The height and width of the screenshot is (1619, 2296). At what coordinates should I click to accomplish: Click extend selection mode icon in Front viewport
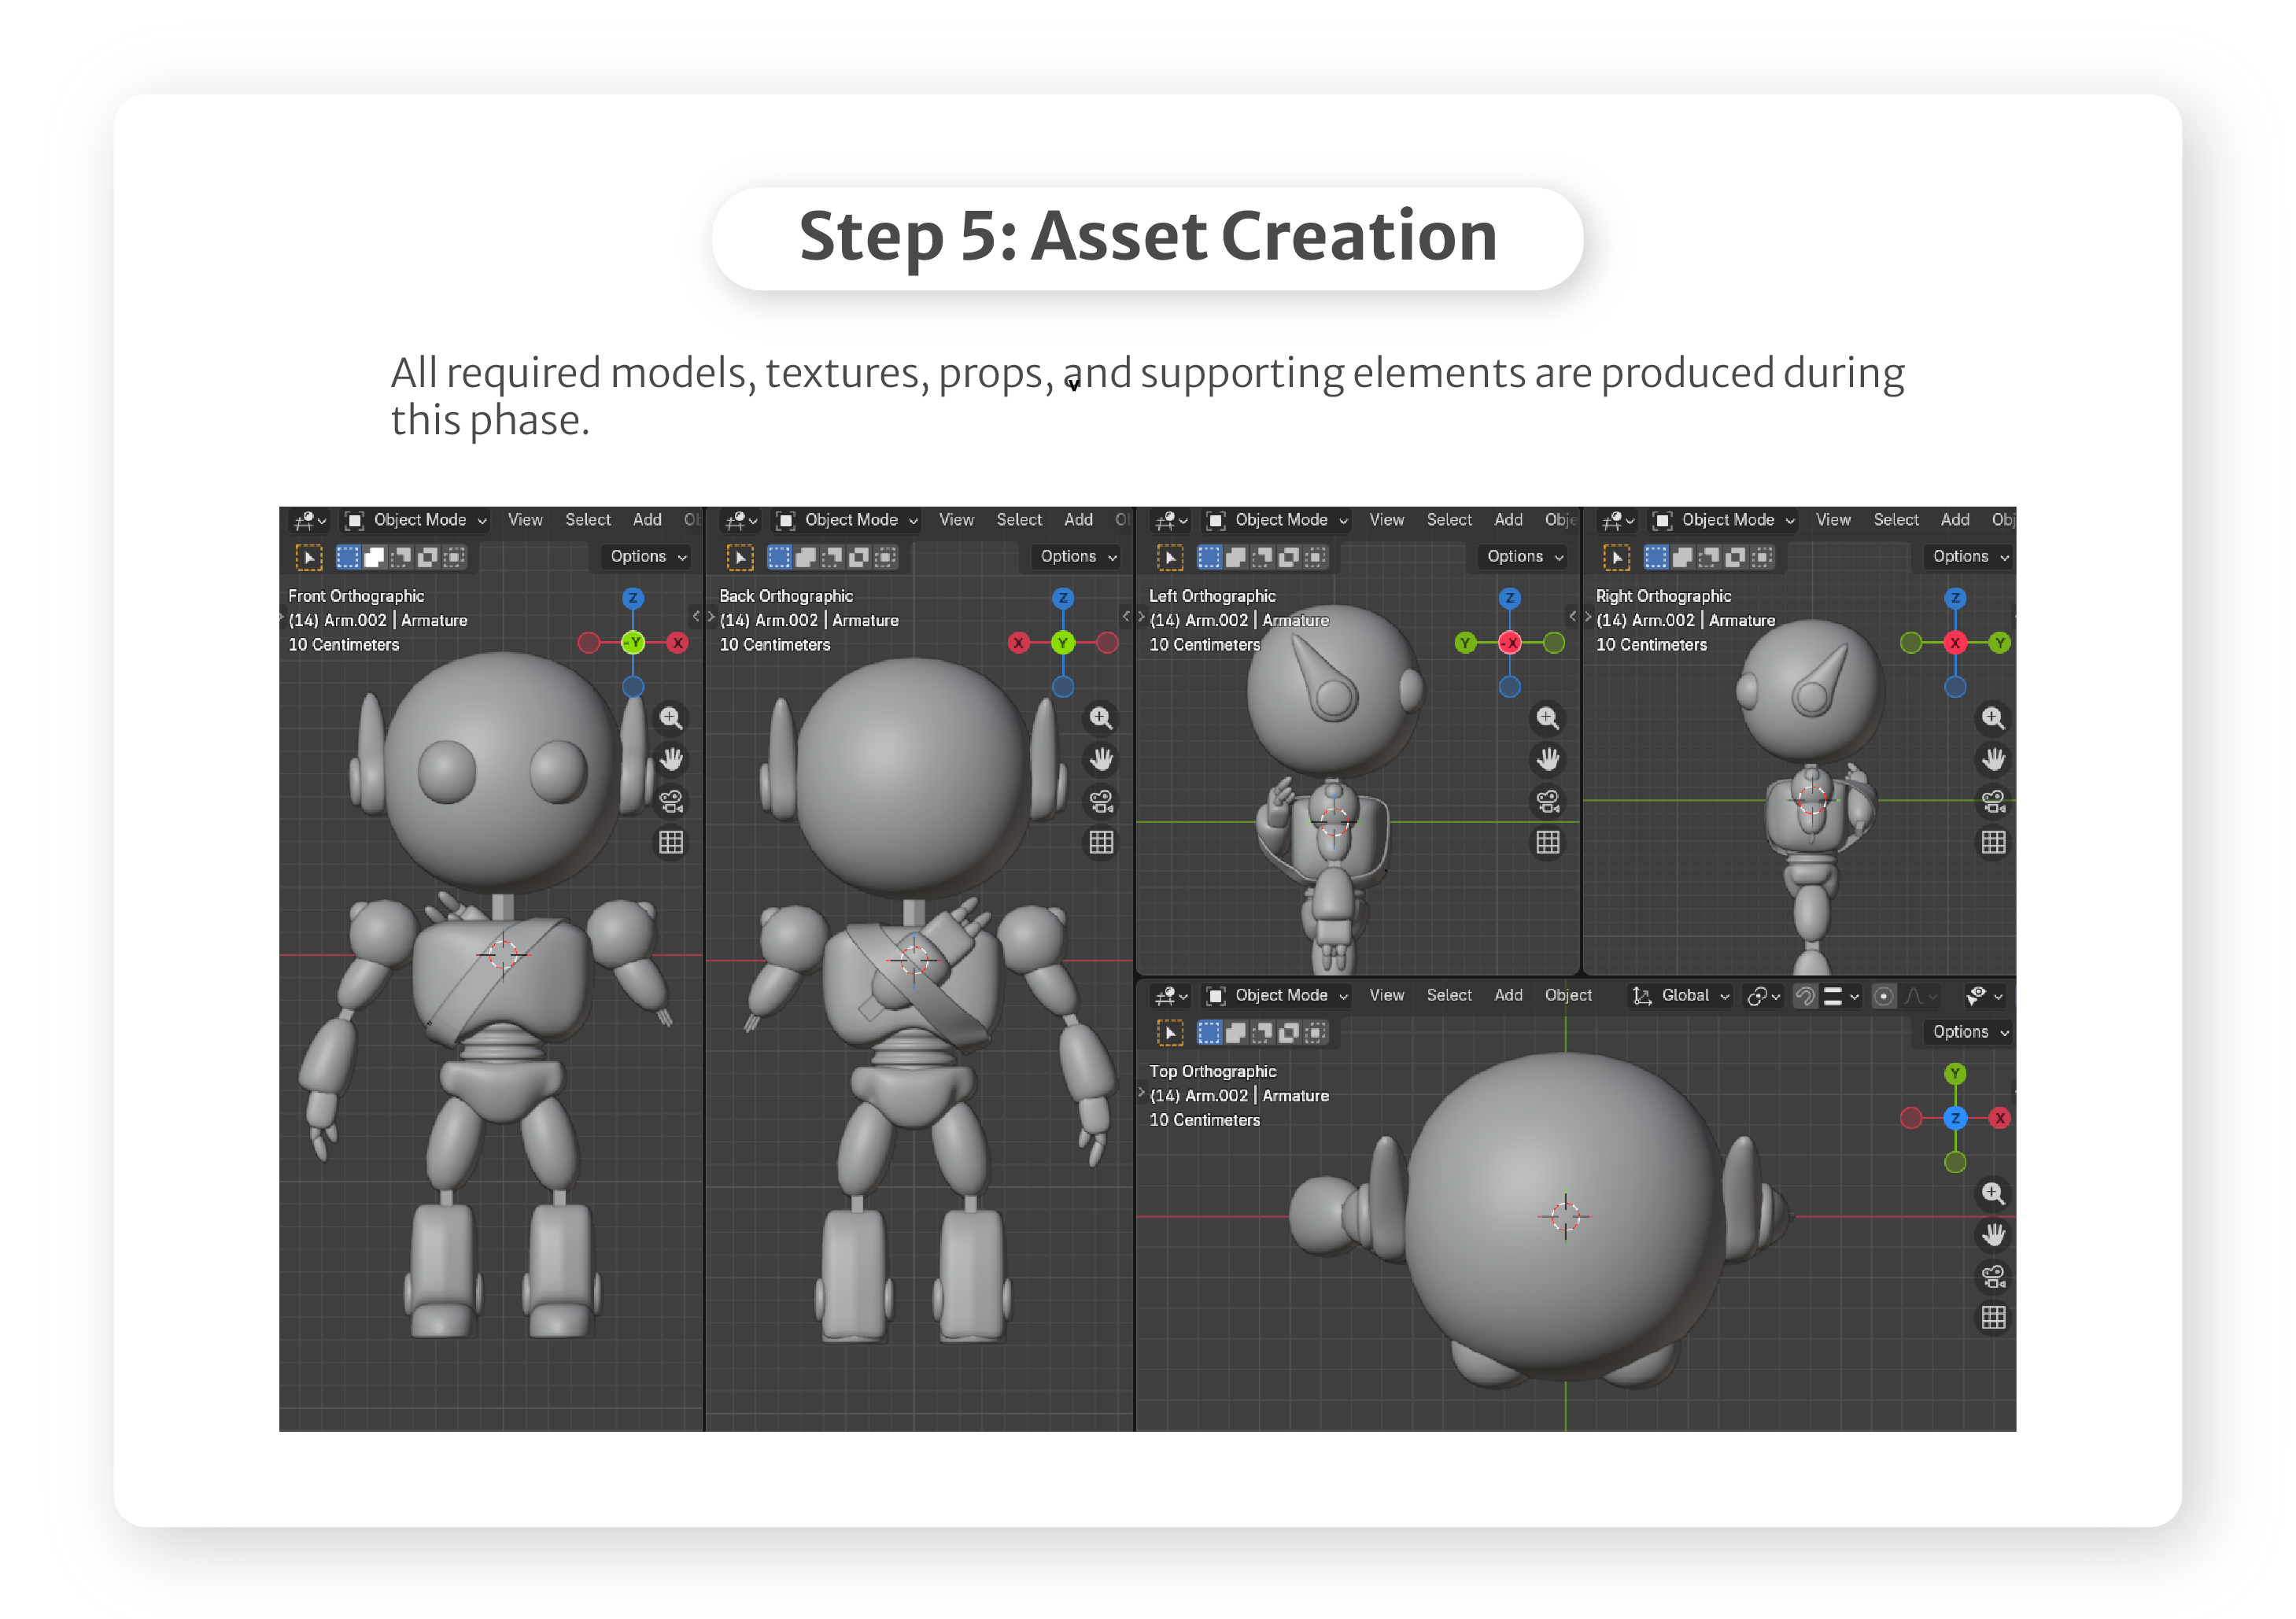tap(374, 556)
